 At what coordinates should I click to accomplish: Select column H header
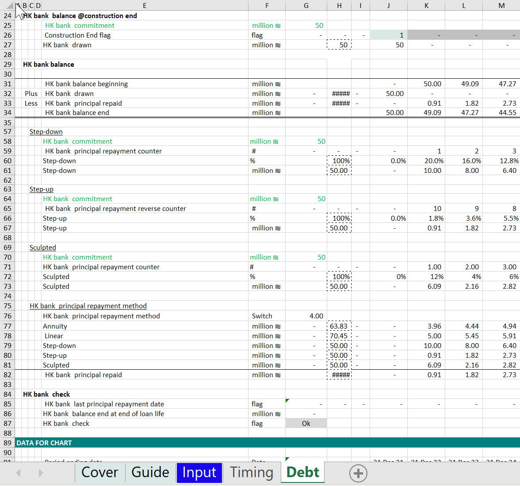pos(339,5)
